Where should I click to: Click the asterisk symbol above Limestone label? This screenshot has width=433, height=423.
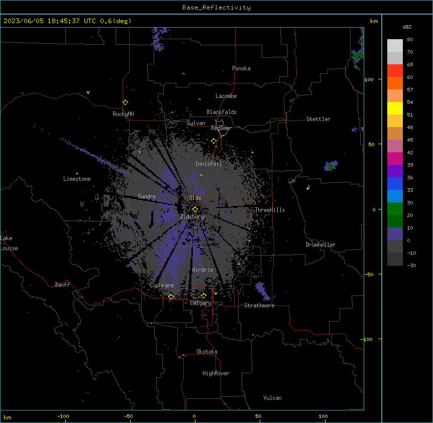[x=77, y=174]
